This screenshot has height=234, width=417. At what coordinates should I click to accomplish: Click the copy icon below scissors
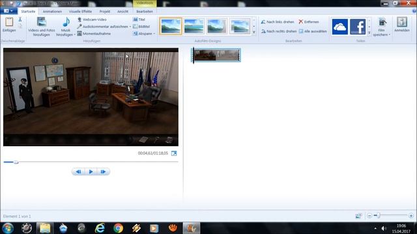pos(20,26)
